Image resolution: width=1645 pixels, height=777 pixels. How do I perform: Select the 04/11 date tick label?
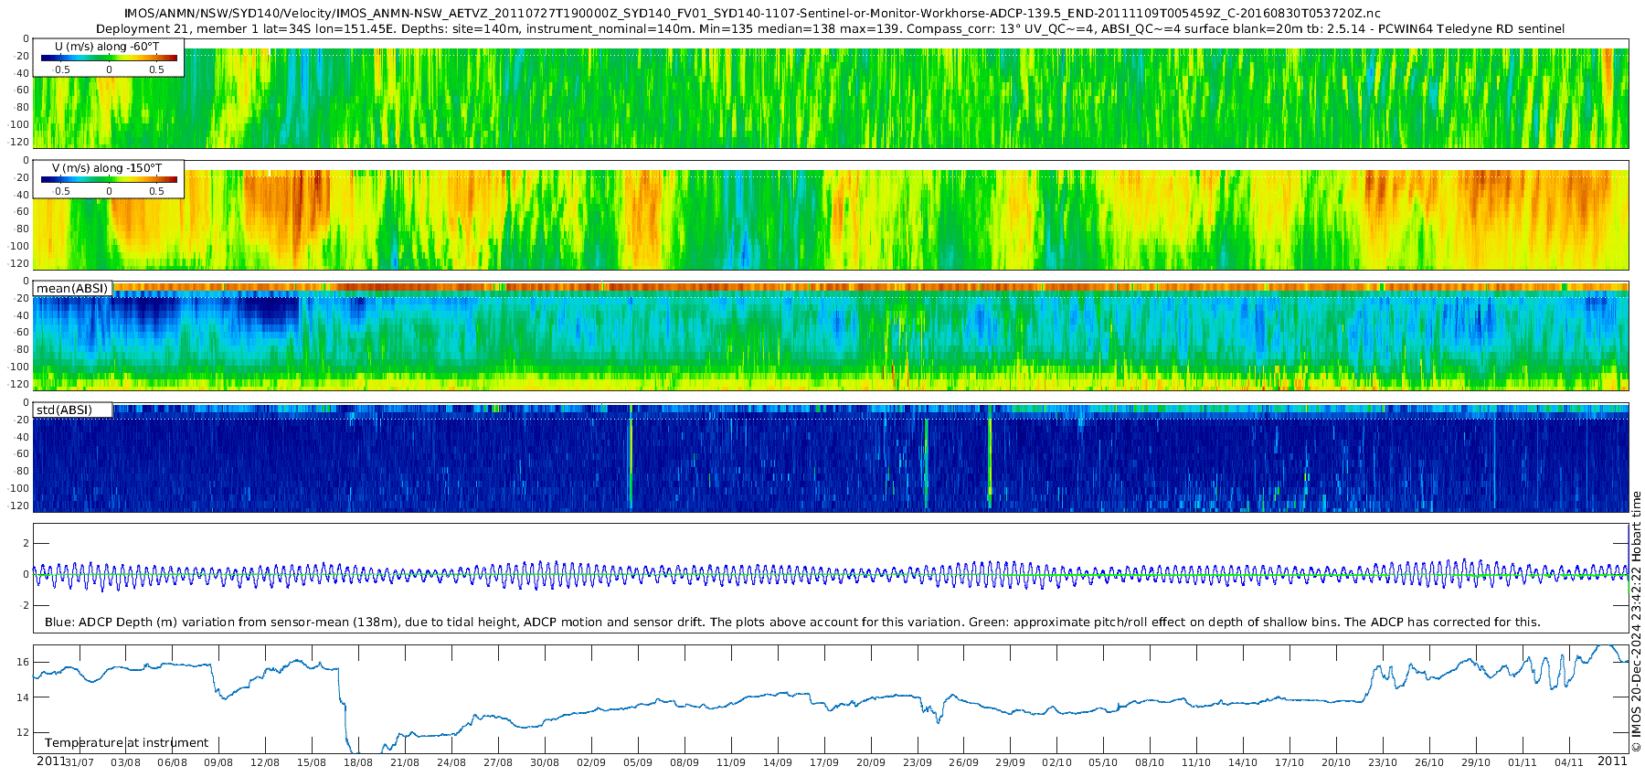1568,762
